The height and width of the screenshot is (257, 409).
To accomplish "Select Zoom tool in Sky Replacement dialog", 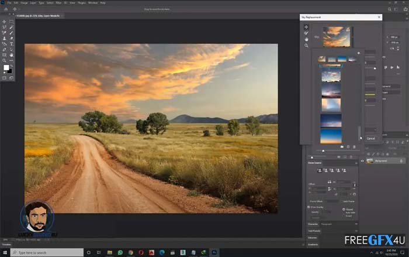I will pyautogui.click(x=306, y=46).
